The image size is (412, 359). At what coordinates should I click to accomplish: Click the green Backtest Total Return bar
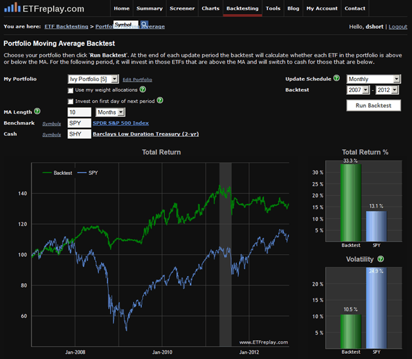point(351,203)
